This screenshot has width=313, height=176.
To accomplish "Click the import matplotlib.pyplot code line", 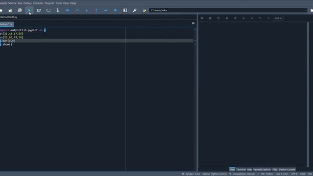I will tap(23, 30).
